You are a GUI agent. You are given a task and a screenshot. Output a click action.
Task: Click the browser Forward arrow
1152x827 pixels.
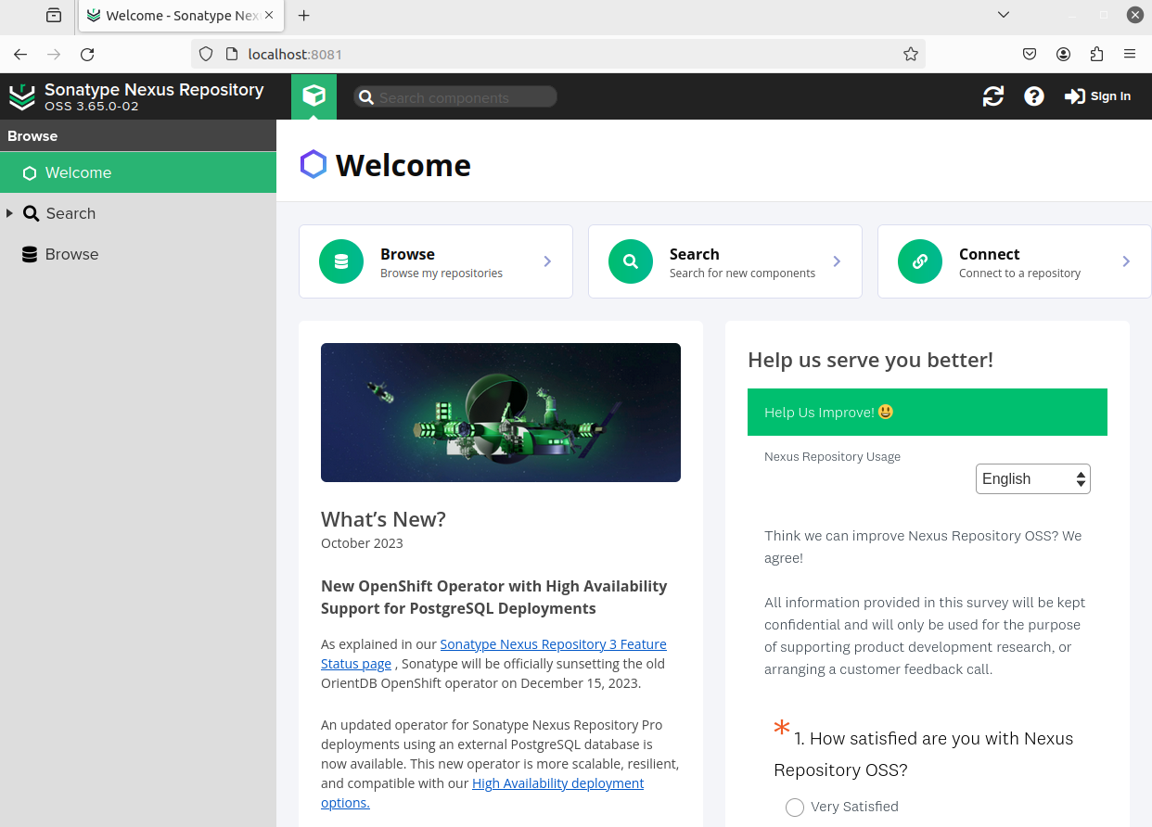tap(54, 55)
